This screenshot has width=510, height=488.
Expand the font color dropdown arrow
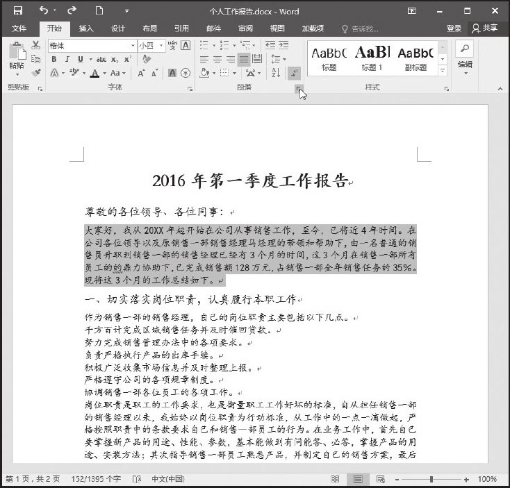[x=105, y=74]
